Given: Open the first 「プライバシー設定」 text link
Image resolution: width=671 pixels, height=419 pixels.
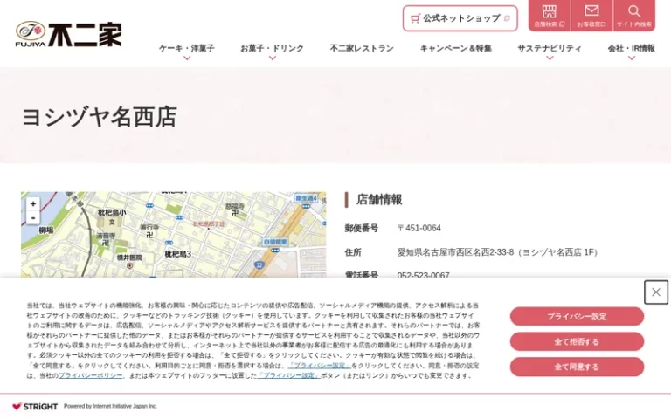Looking at the screenshot, I should (320, 366).
